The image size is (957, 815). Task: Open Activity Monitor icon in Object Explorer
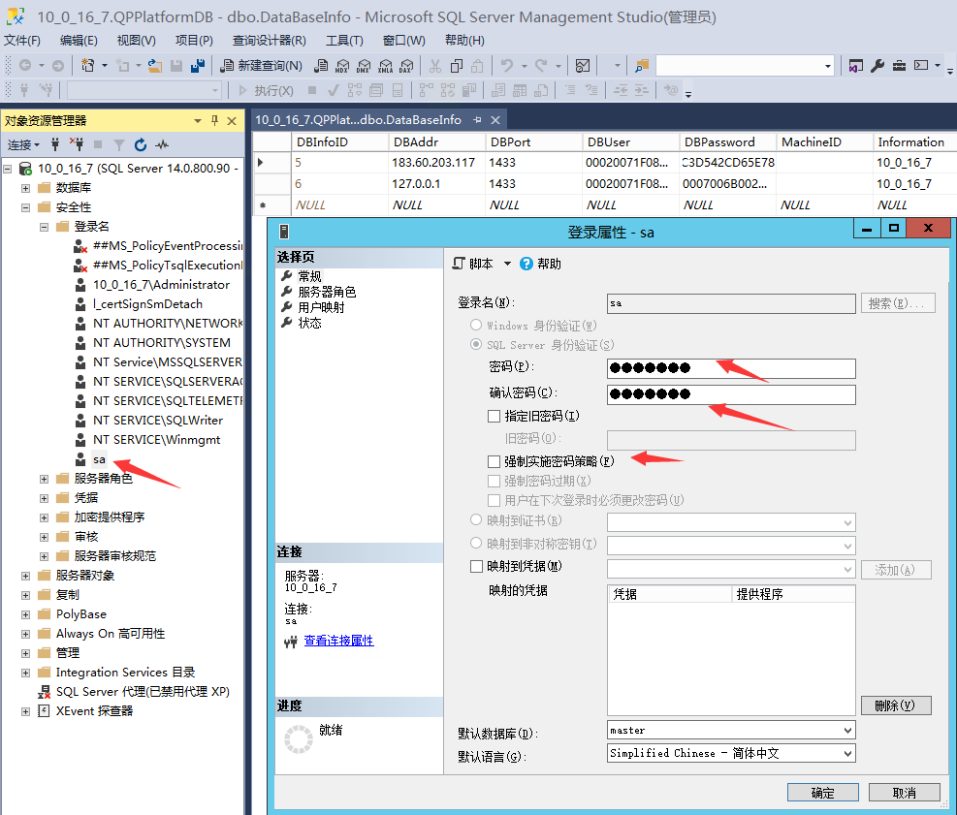coord(162,145)
